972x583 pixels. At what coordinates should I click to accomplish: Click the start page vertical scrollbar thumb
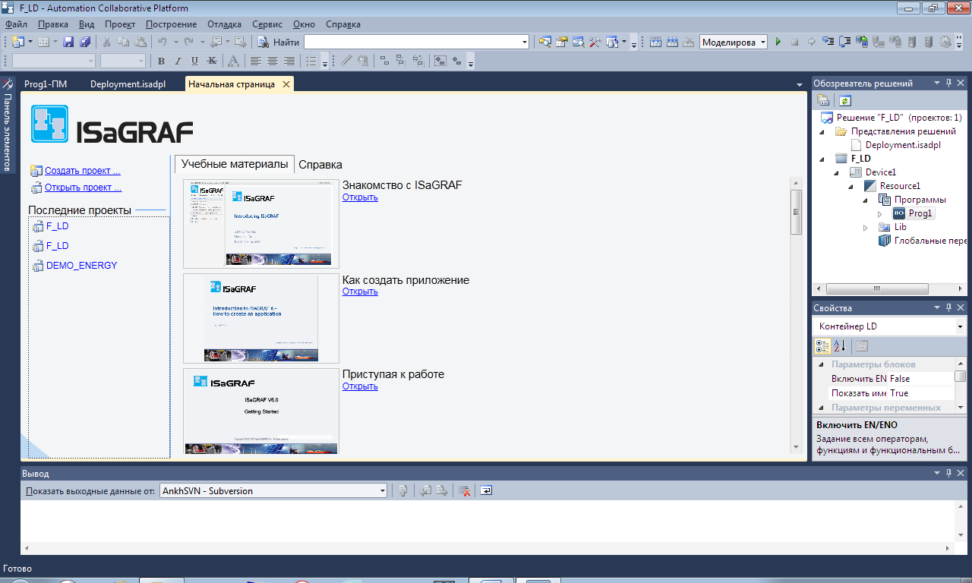pyautogui.click(x=796, y=212)
